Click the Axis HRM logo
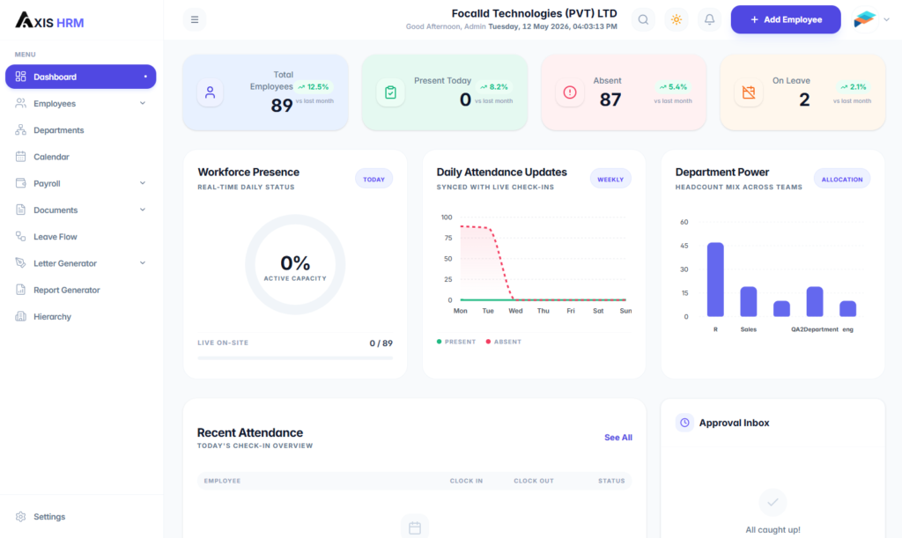Image resolution: width=902 pixels, height=538 pixels. point(49,21)
